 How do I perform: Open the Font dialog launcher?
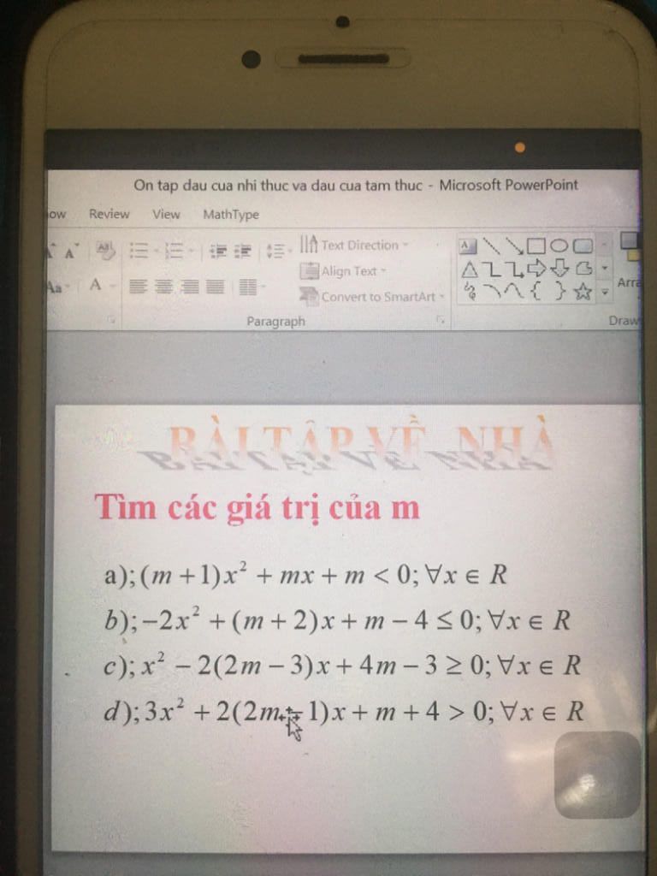tap(113, 320)
